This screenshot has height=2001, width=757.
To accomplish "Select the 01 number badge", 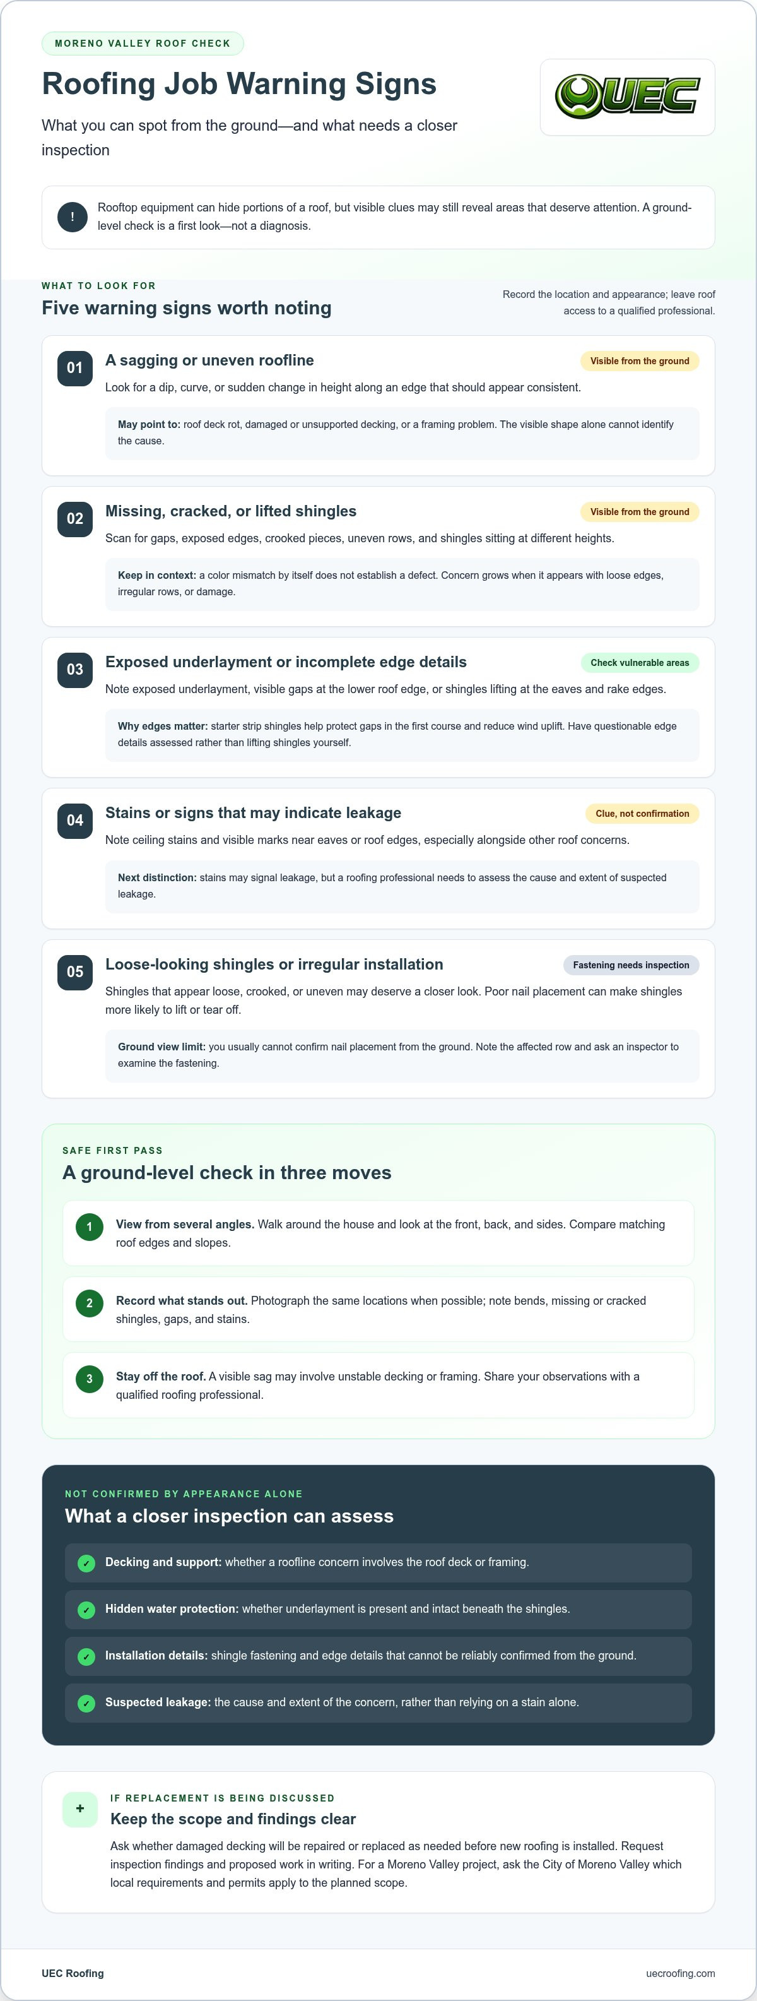I will pos(74,368).
